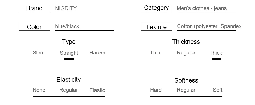255x105 pixels.
Task: Select the blue/black color field
Action: click(x=85, y=27)
